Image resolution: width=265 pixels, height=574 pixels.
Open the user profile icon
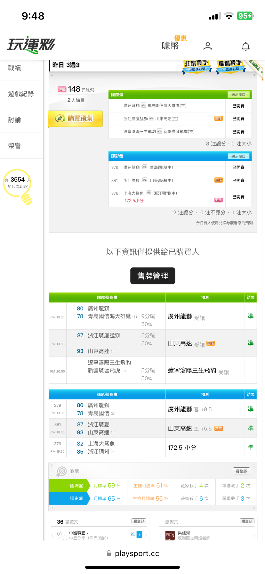coord(208,46)
